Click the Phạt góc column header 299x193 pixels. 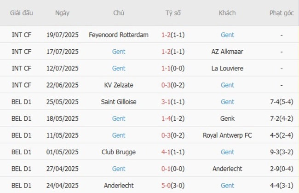[x=282, y=13]
